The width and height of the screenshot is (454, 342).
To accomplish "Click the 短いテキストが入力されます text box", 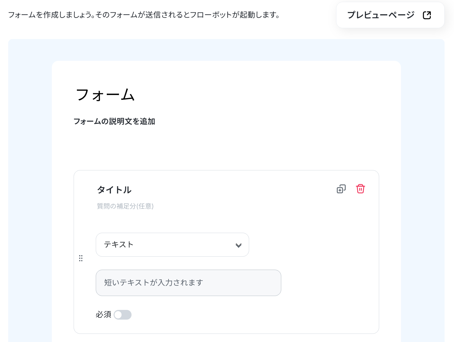I will [188, 283].
